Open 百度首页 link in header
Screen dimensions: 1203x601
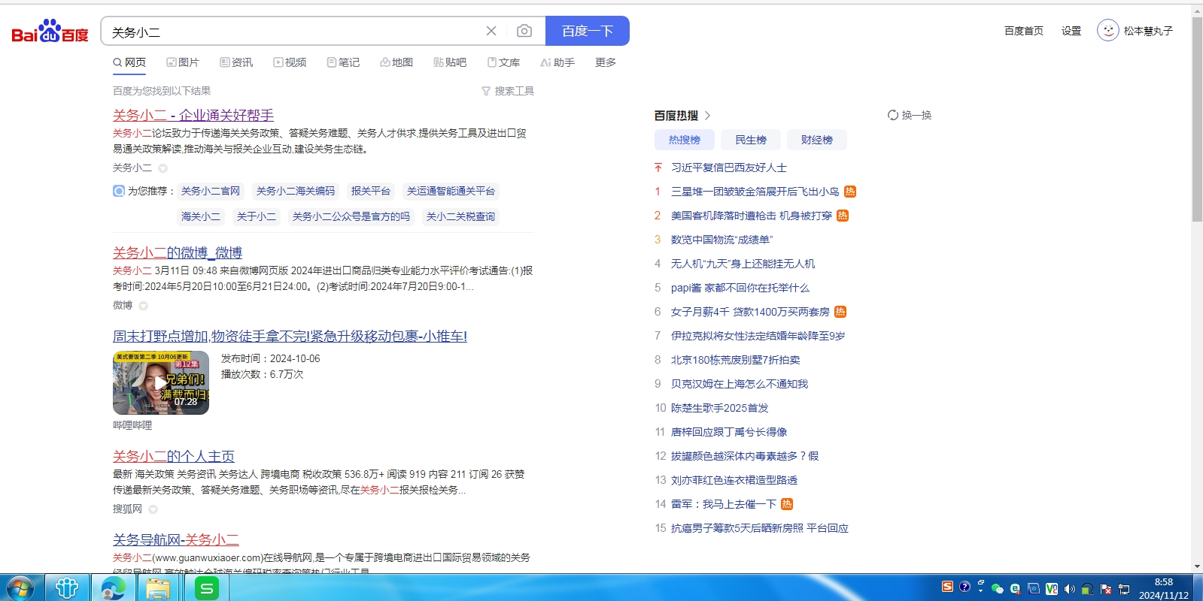pos(1024,31)
